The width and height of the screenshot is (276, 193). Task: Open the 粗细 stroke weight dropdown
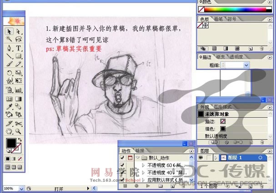(x=246, y=65)
